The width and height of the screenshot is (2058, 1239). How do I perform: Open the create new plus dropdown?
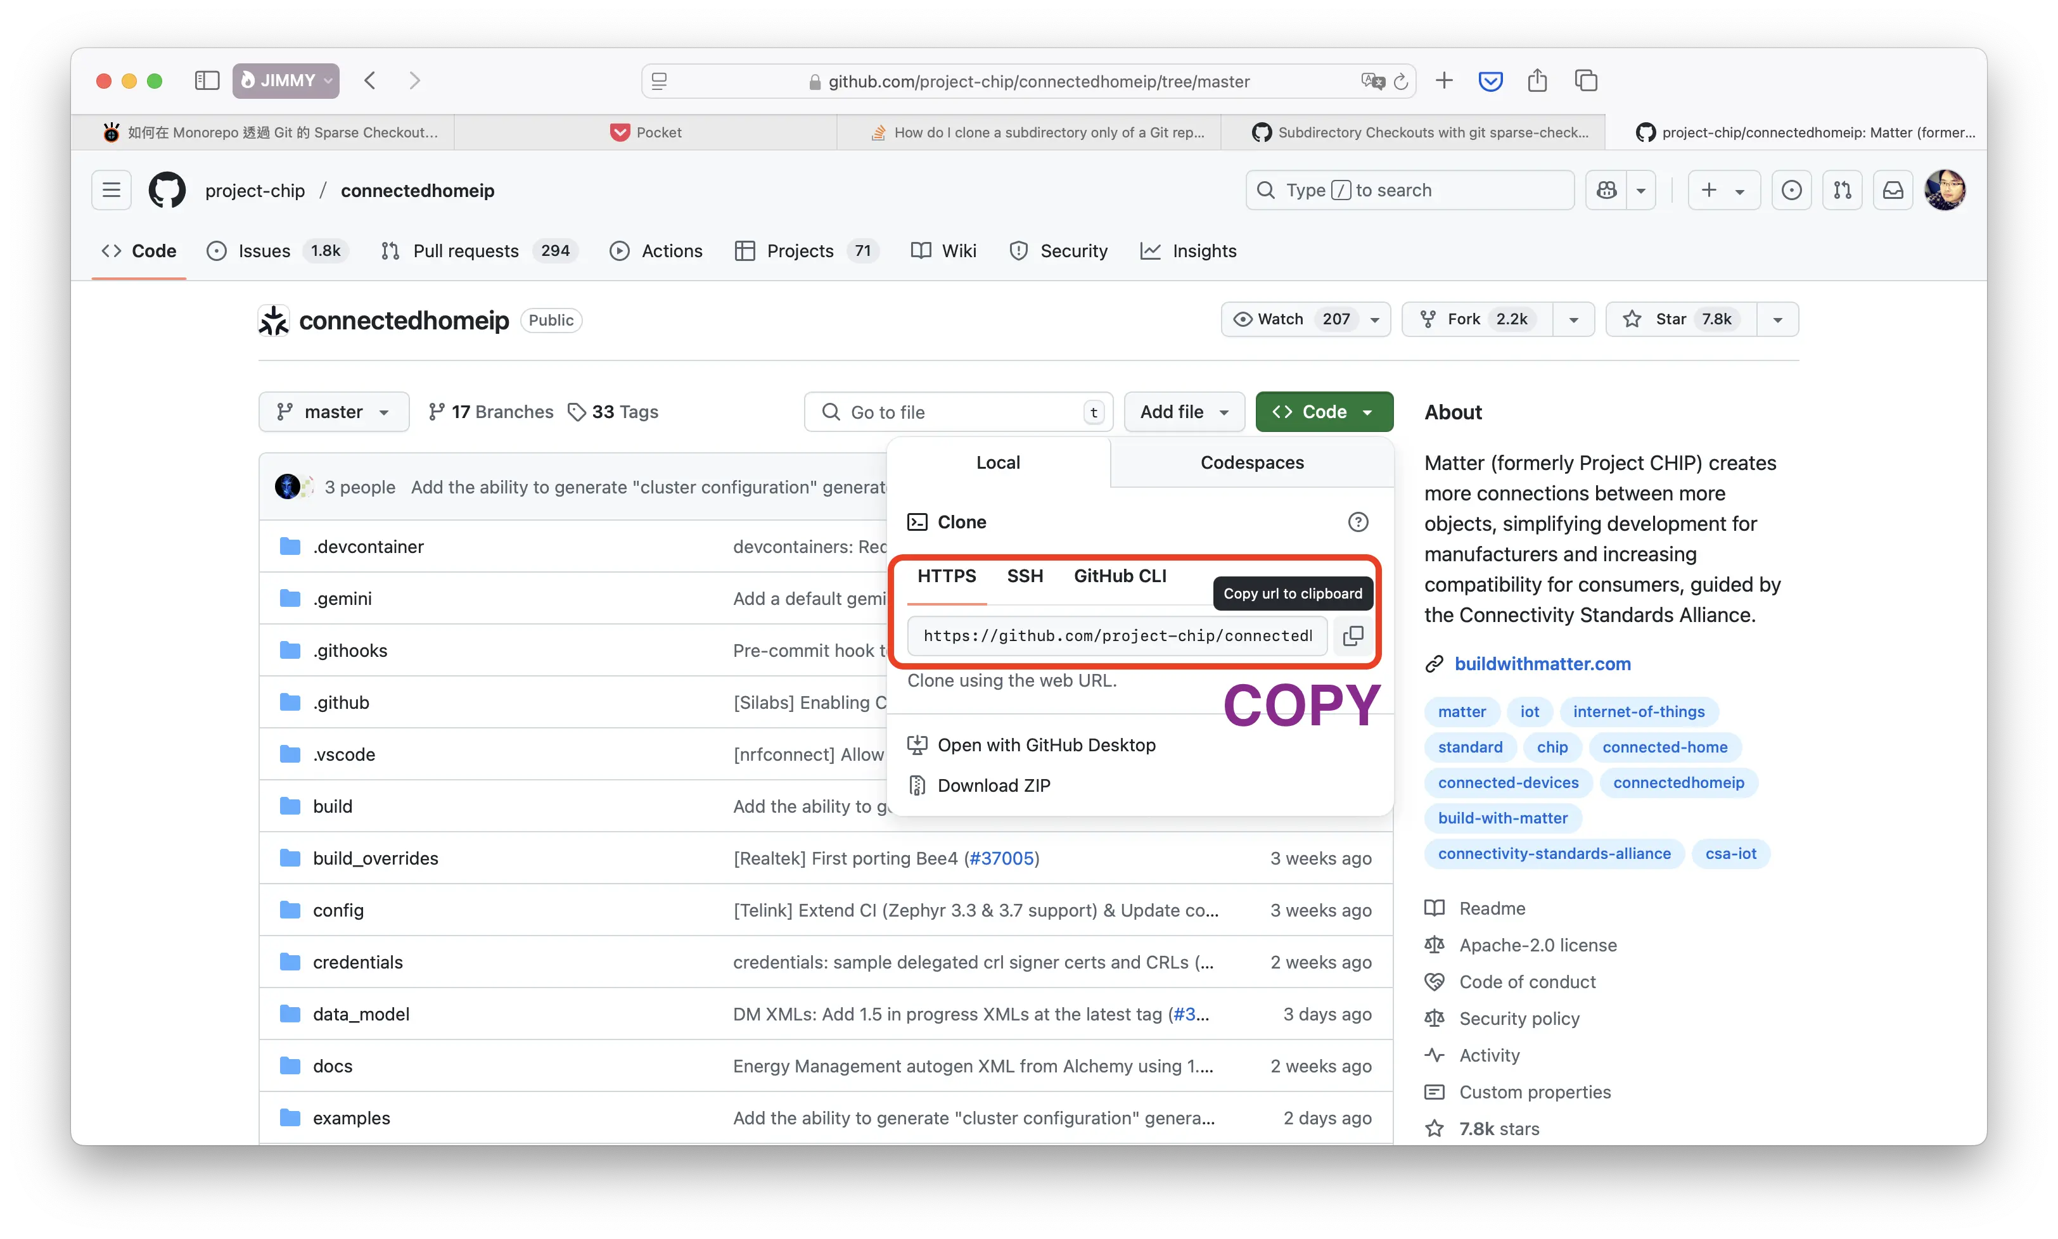1723,191
